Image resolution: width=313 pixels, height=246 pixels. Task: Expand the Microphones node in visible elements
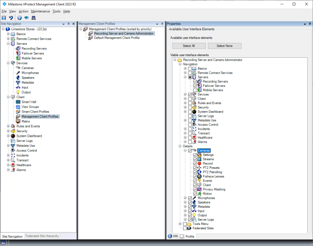[185, 198]
